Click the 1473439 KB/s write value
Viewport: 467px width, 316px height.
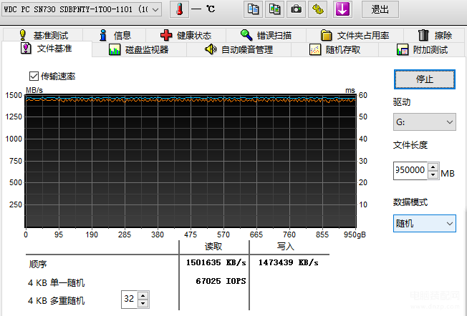[289, 262]
